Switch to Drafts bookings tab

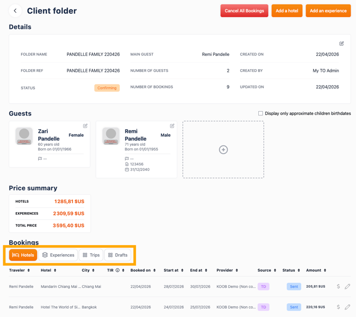tap(117, 255)
